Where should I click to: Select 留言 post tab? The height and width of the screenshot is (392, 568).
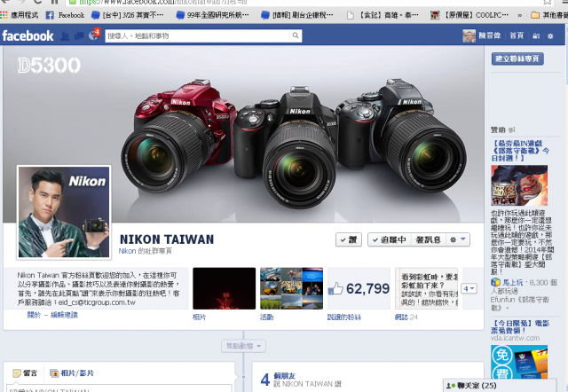pyautogui.click(x=25, y=372)
